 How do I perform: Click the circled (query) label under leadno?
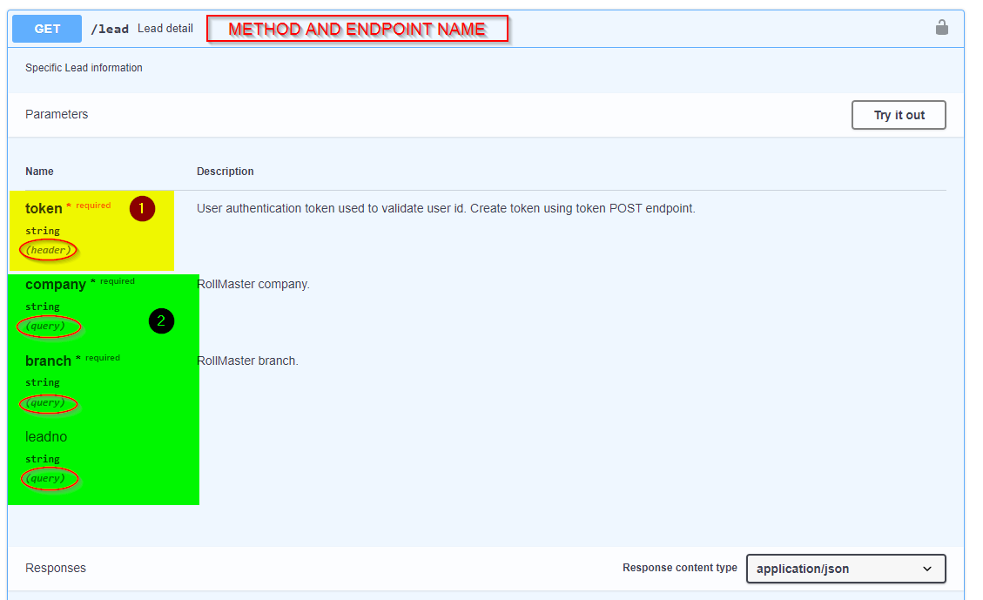coord(49,479)
